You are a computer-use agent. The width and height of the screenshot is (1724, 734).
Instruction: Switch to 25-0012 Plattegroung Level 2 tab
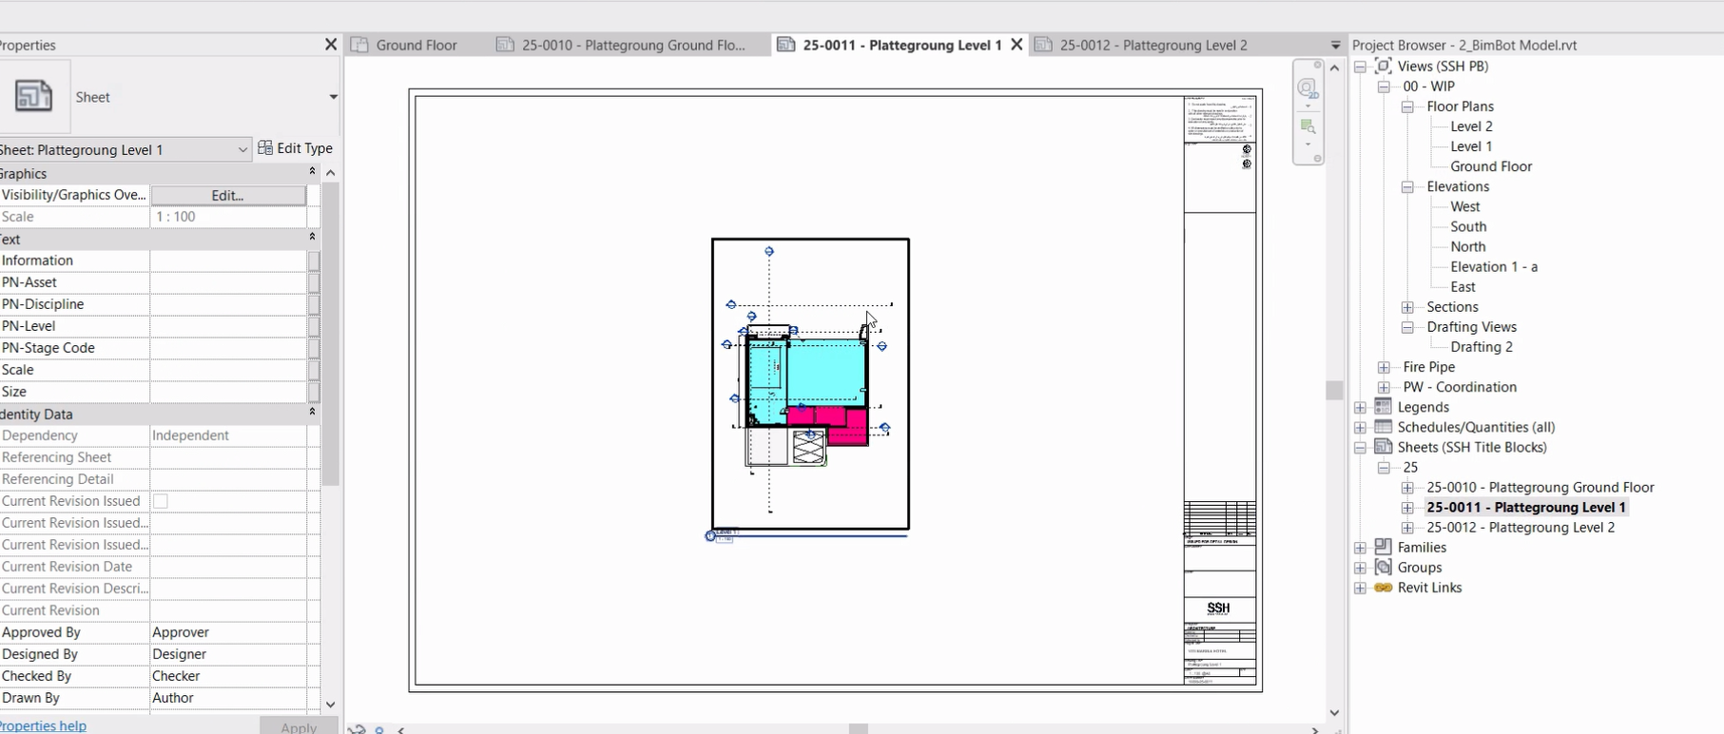coord(1153,45)
